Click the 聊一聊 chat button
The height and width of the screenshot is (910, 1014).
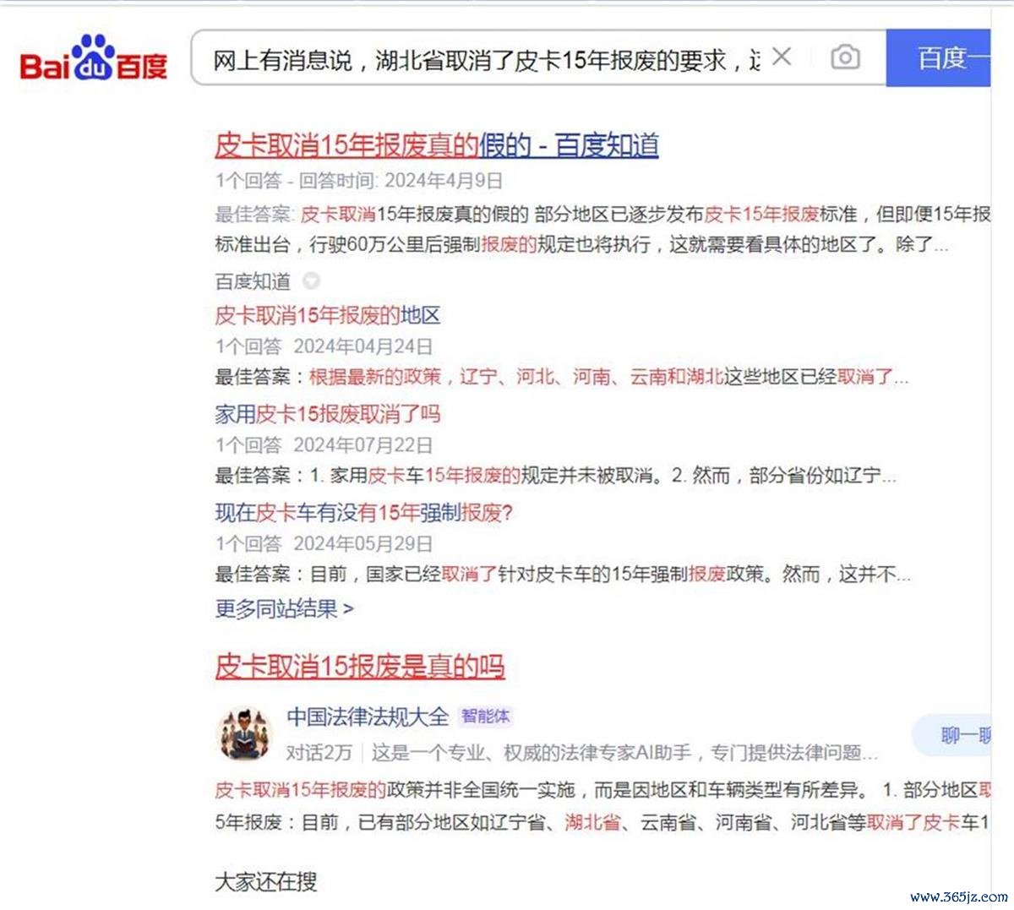953,735
